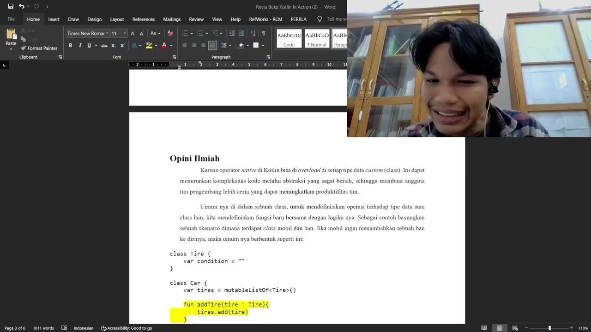
Task: Open Font dialog launcher
Action: (x=174, y=57)
